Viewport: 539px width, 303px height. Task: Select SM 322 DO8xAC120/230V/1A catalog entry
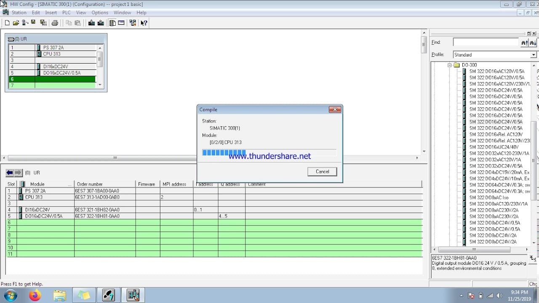[498, 204]
